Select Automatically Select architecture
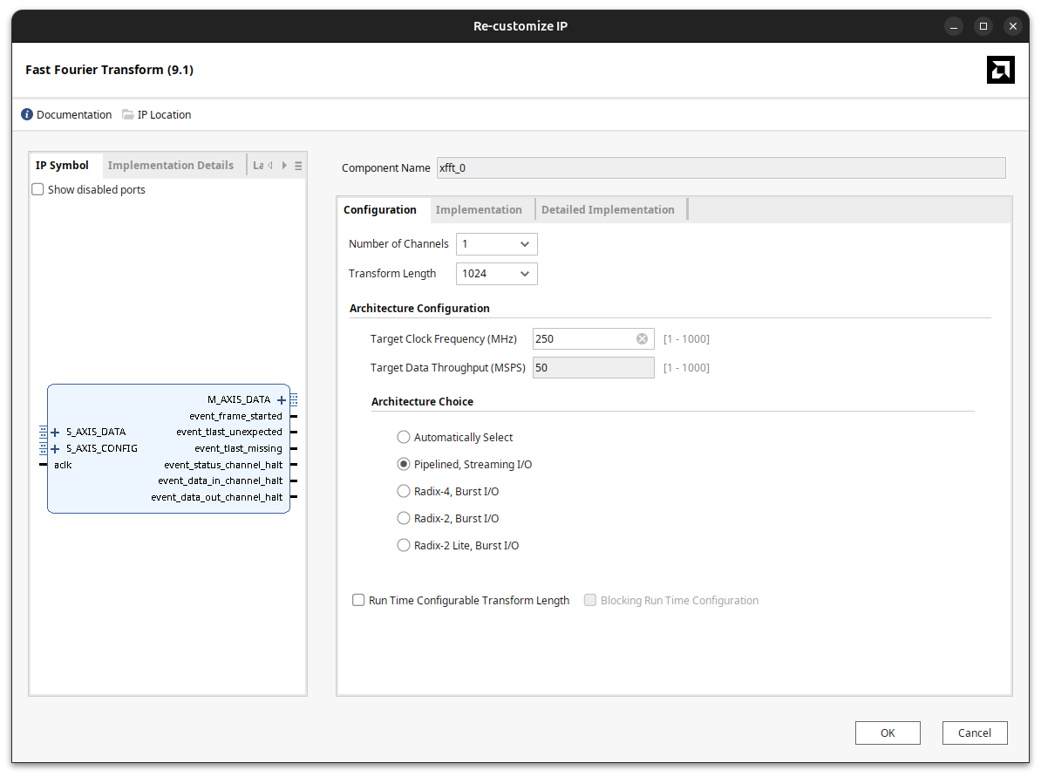Image resolution: width=1041 pixels, height=777 pixels. 403,437
